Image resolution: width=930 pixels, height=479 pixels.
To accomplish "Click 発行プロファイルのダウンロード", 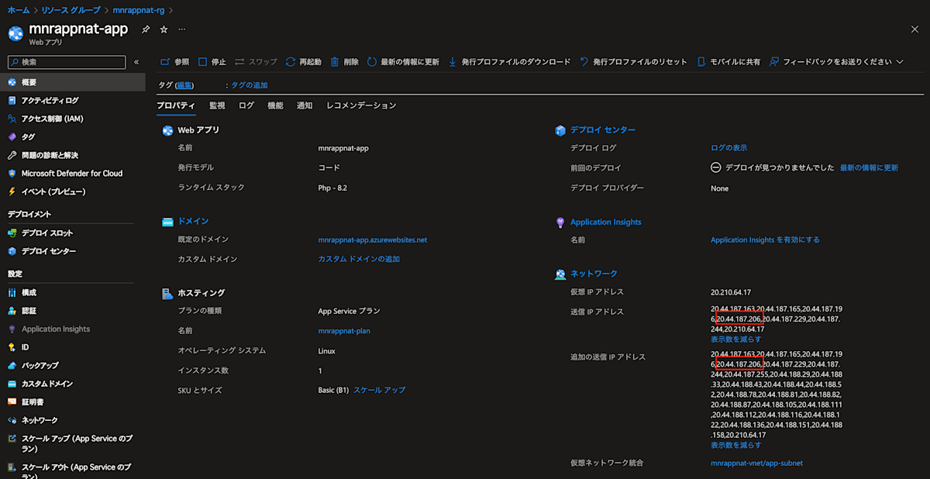I will pyautogui.click(x=509, y=62).
